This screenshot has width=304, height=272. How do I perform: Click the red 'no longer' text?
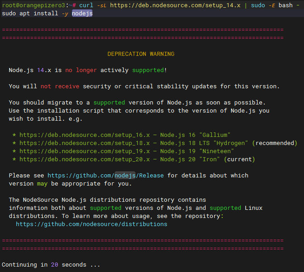pyautogui.click(x=81, y=70)
